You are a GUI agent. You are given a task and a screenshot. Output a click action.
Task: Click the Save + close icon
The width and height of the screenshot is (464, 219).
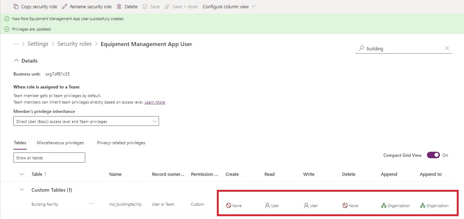tap(168, 6)
